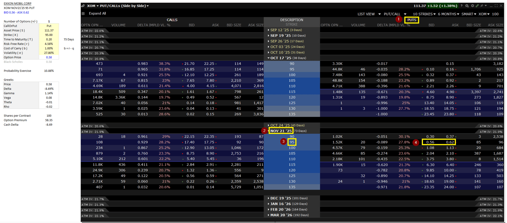Open the PUT/CALL filter dropdown
This screenshot has height=223, width=507.
click(395, 14)
